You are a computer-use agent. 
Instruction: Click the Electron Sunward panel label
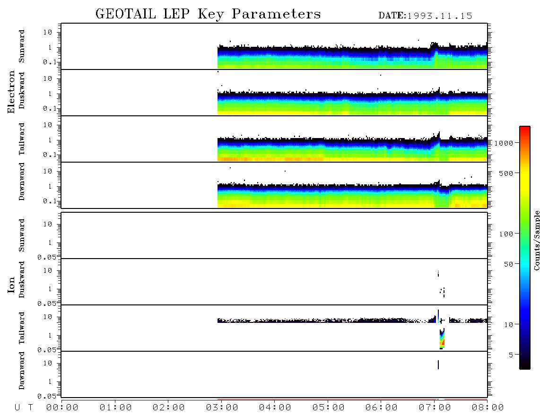(22, 46)
